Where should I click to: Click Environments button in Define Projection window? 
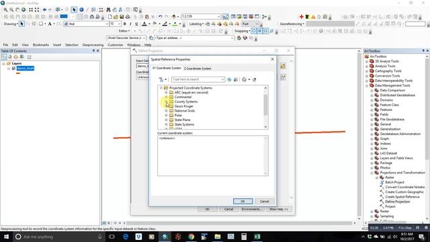point(251,209)
